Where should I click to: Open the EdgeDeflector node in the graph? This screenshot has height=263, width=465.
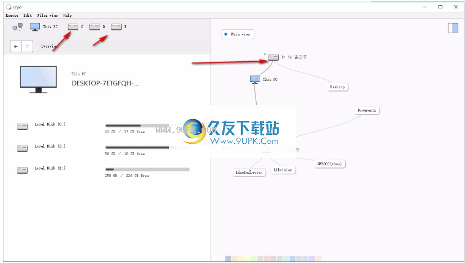249,172
